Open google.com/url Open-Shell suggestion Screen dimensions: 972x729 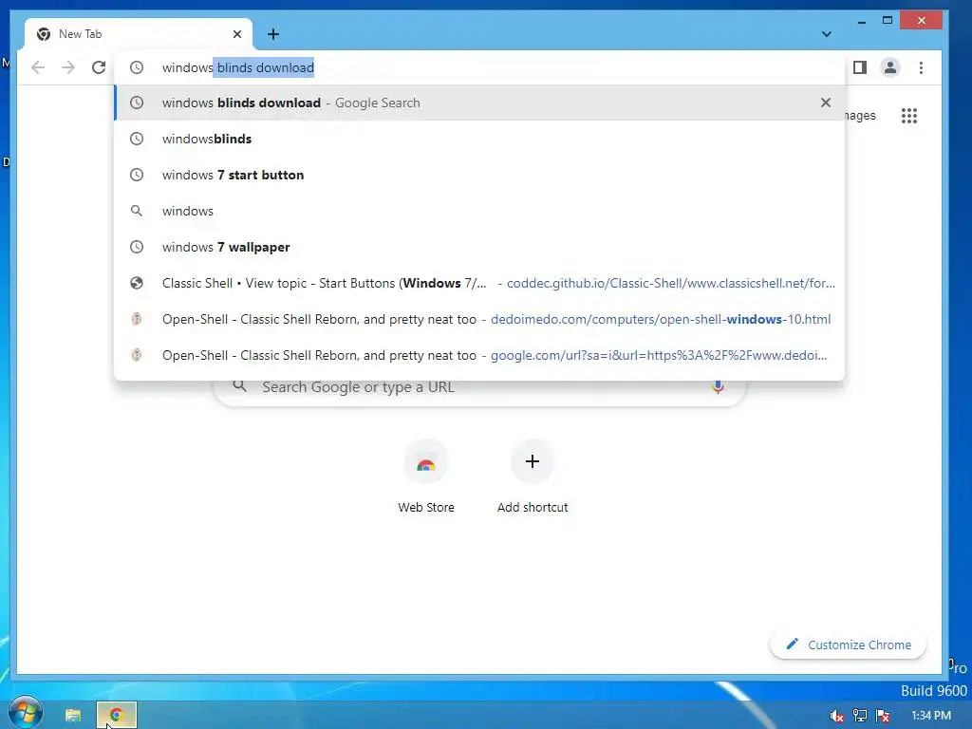point(479,355)
